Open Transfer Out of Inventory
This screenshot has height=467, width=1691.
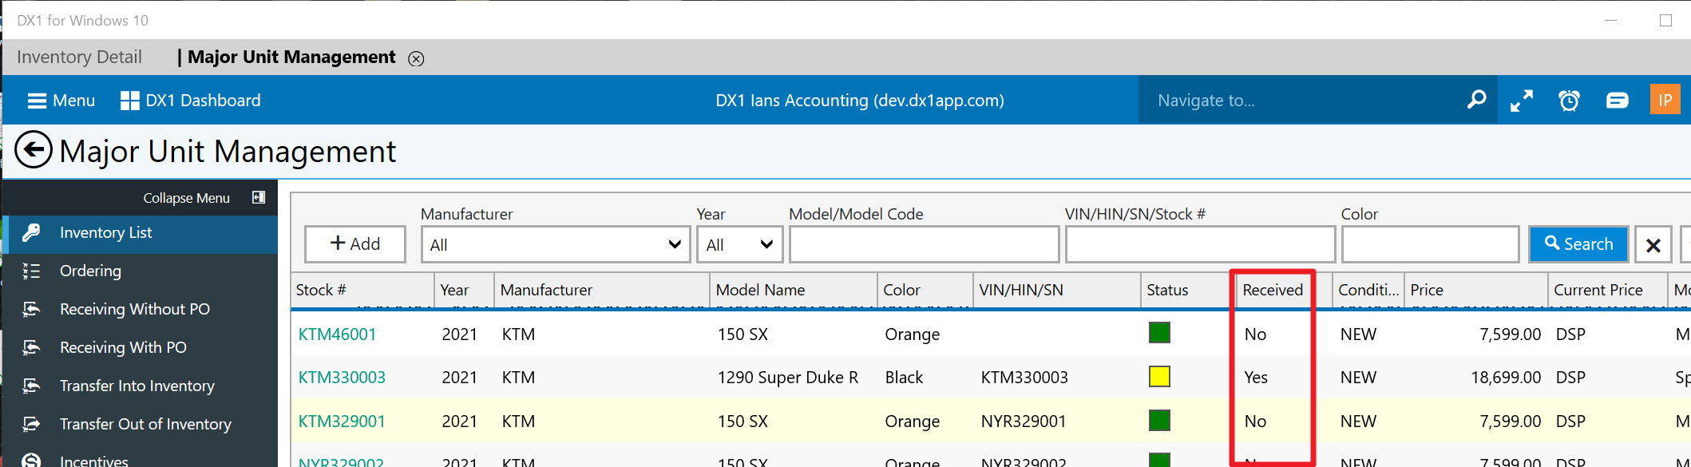[x=141, y=425]
